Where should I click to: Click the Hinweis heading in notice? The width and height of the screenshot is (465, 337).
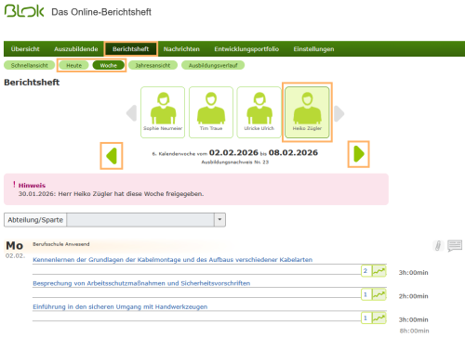32,186
